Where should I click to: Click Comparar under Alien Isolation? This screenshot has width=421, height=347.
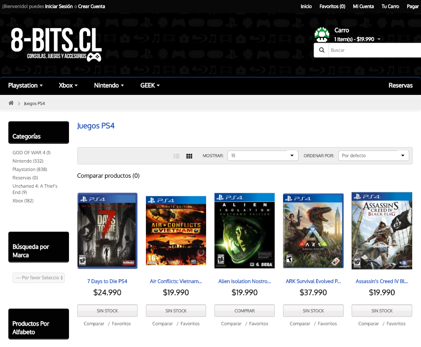232,324
